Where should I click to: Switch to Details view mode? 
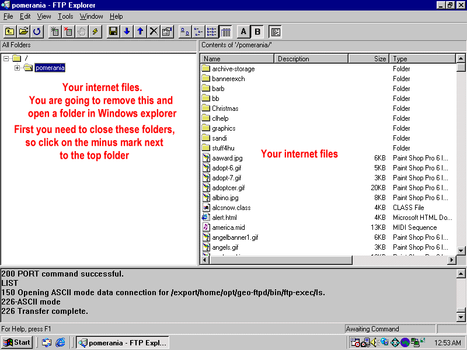pos(225,32)
